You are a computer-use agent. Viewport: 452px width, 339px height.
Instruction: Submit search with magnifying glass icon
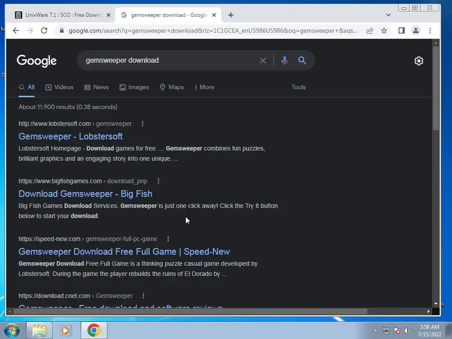pyautogui.click(x=302, y=60)
